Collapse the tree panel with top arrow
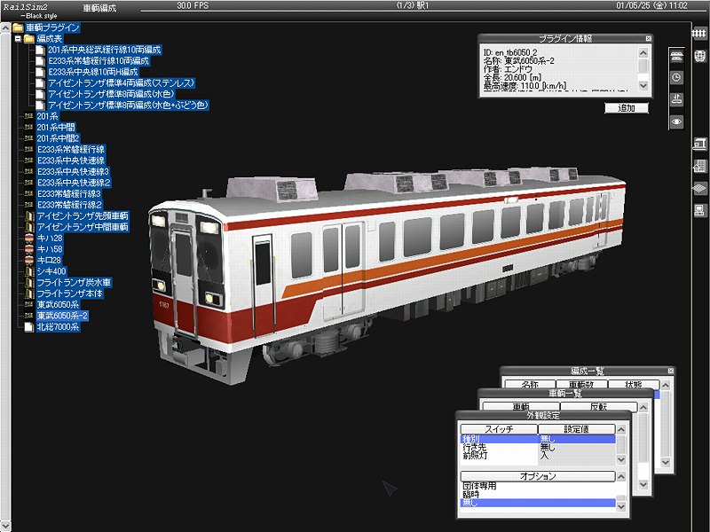 [x=7, y=28]
